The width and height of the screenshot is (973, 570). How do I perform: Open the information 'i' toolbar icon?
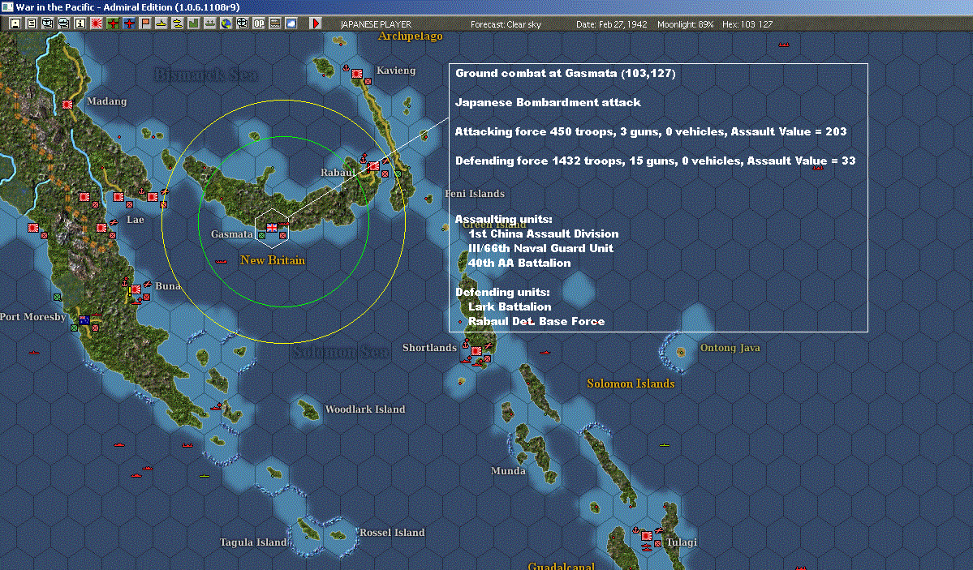(80, 24)
